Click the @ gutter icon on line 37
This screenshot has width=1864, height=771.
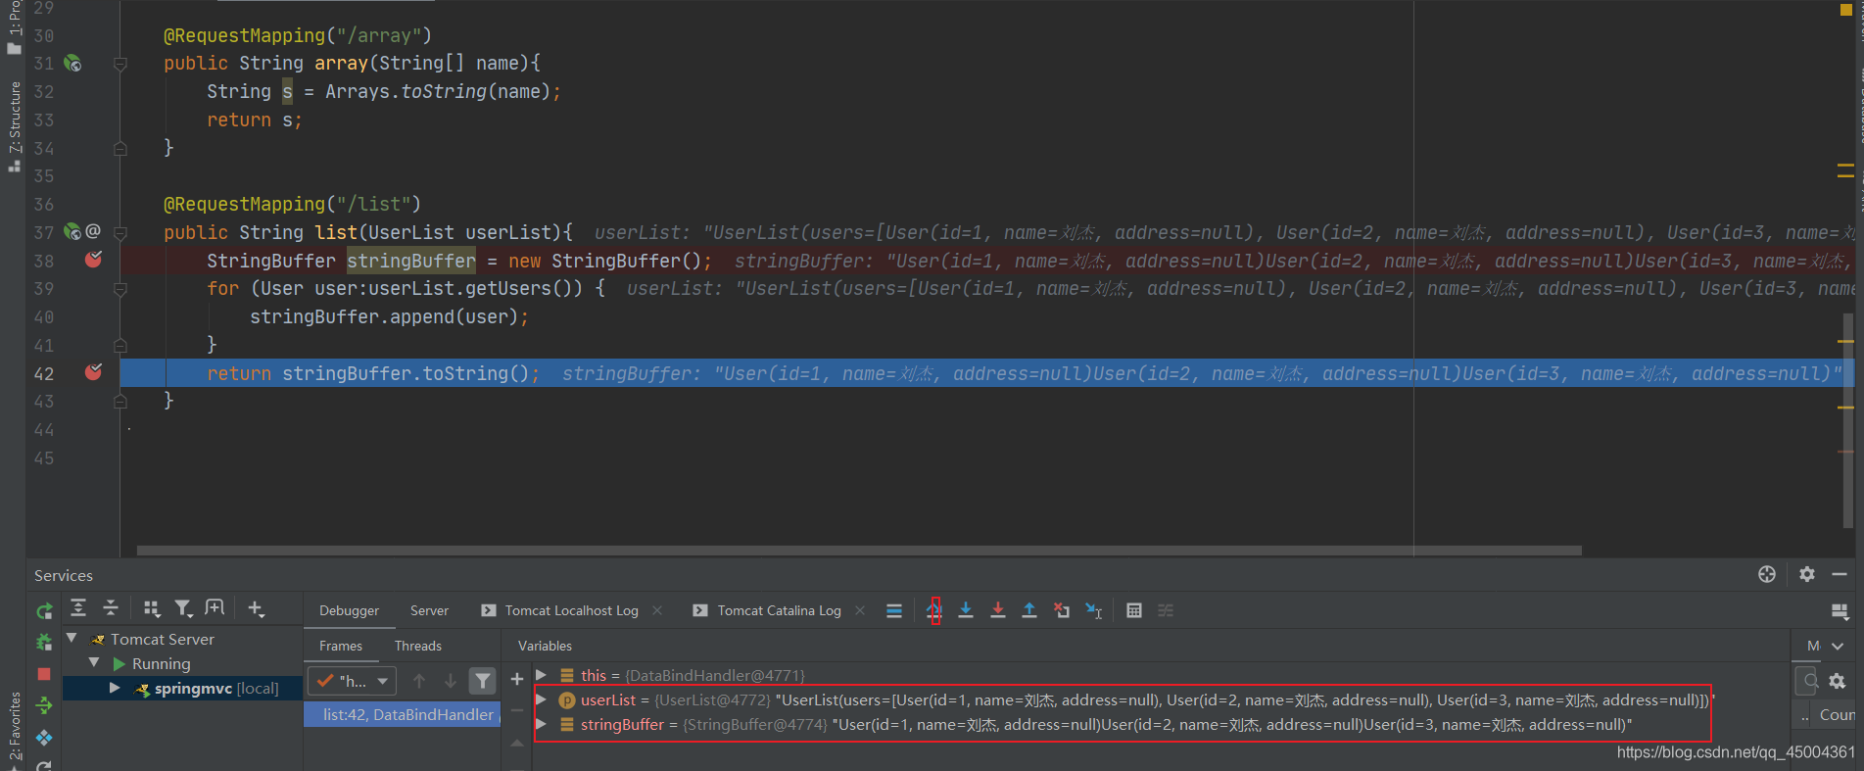93,231
